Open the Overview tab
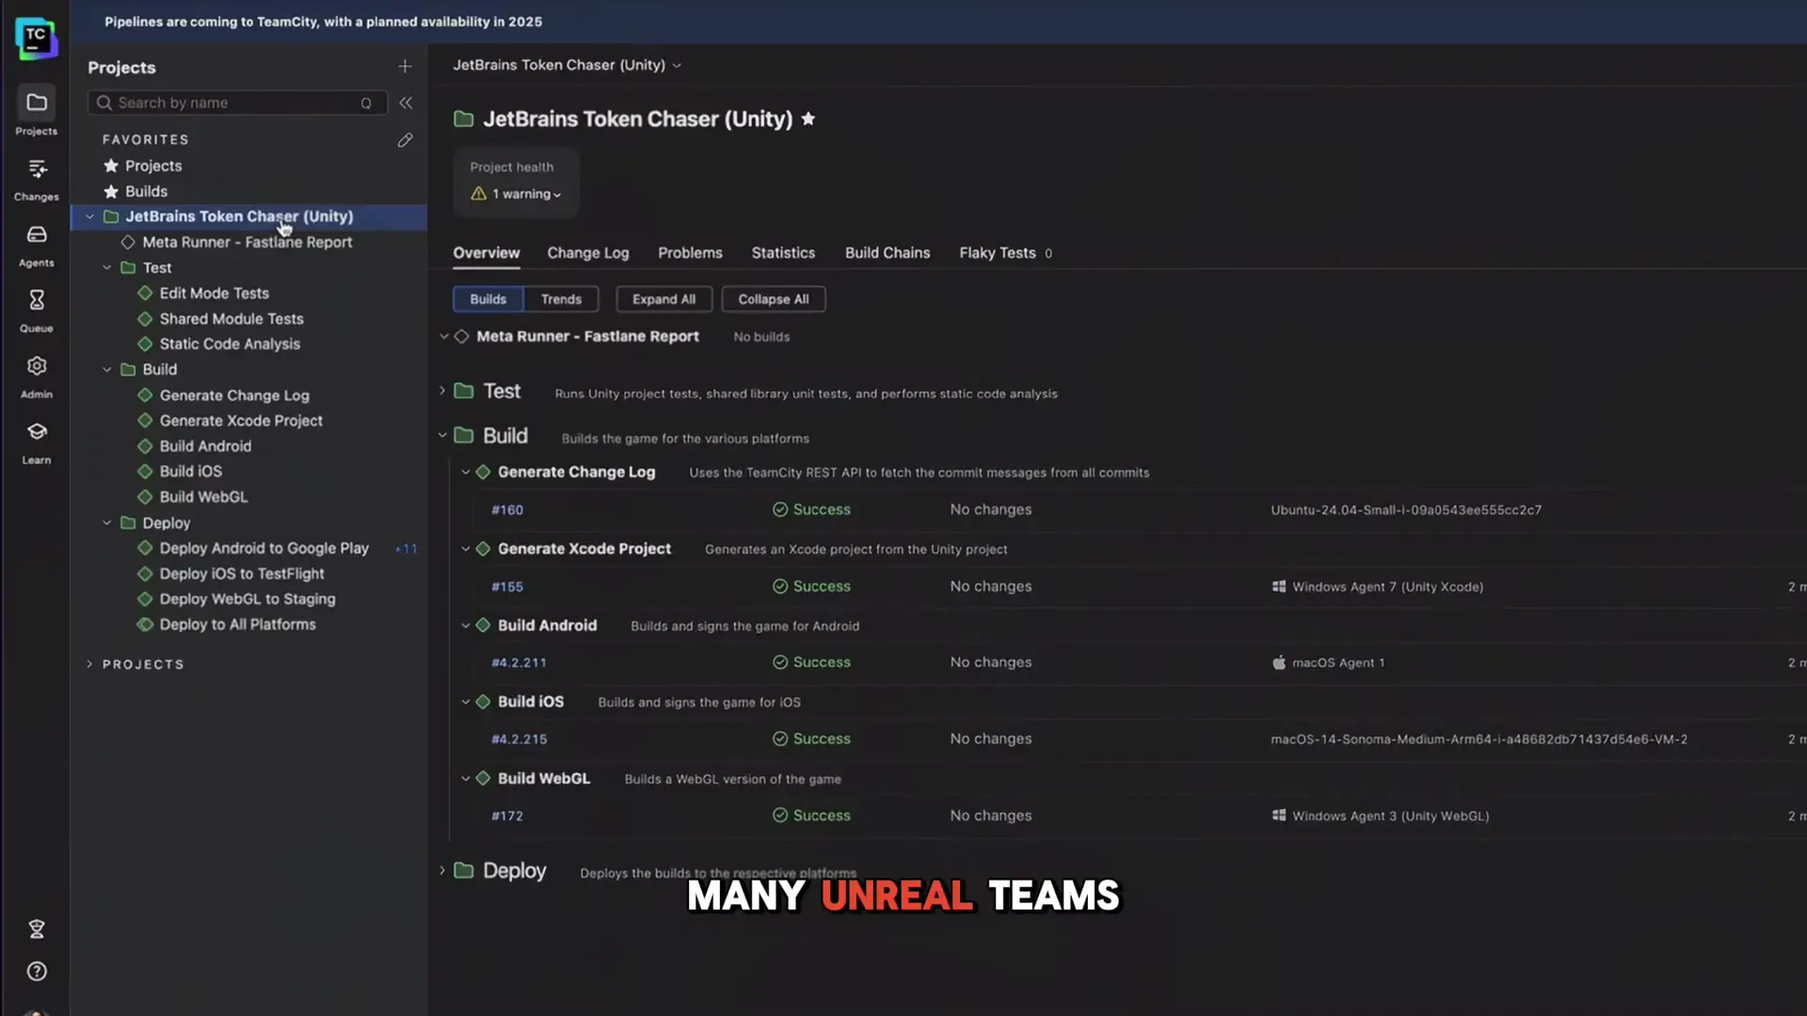The width and height of the screenshot is (1807, 1016). coord(486,253)
